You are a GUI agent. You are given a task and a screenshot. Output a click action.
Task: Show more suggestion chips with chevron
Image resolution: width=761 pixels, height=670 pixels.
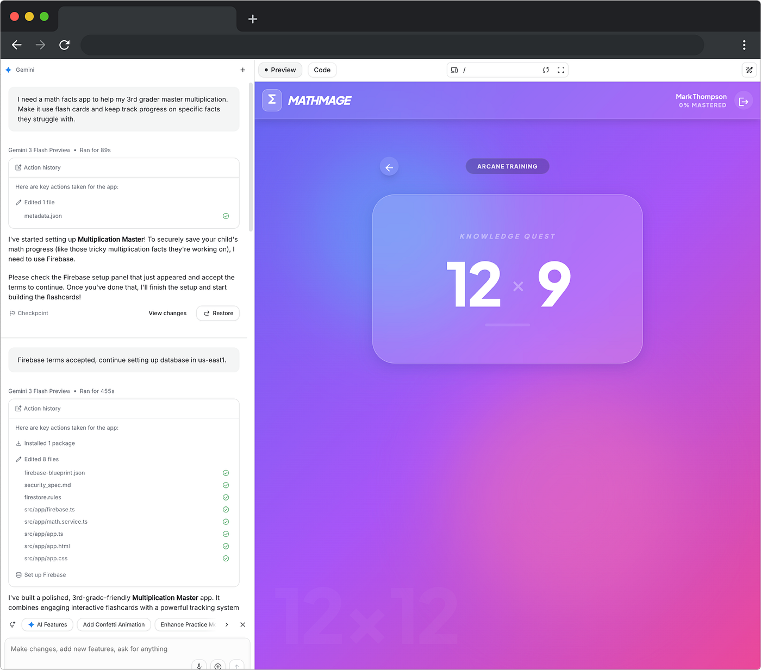click(x=227, y=625)
